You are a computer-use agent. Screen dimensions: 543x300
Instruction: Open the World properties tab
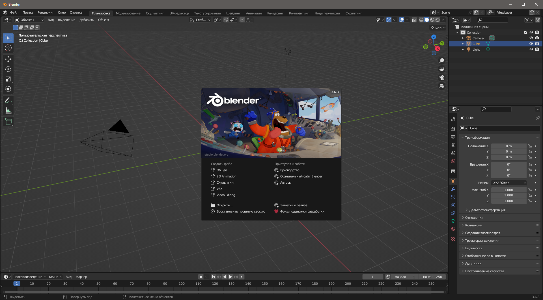[453, 161]
